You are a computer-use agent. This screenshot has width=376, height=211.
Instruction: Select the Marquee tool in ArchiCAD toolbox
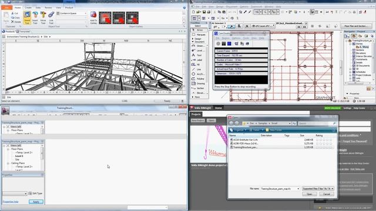pos(199,35)
